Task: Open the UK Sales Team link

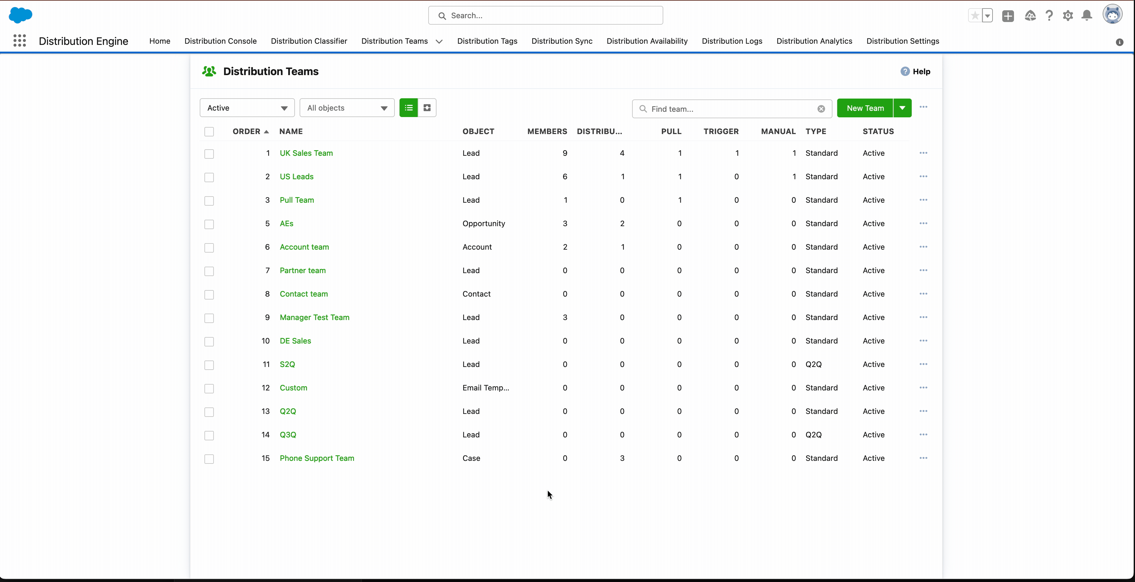Action: click(306, 153)
